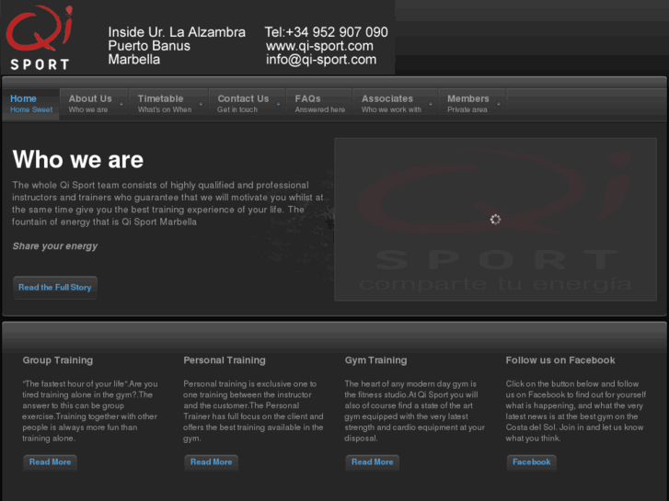Expand the Contact Us submenu arrow
The image size is (669, 501).
coord(279,104)
